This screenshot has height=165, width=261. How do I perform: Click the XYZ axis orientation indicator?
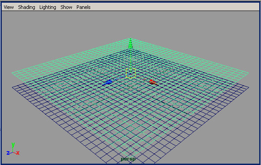(x=13, y=149)
